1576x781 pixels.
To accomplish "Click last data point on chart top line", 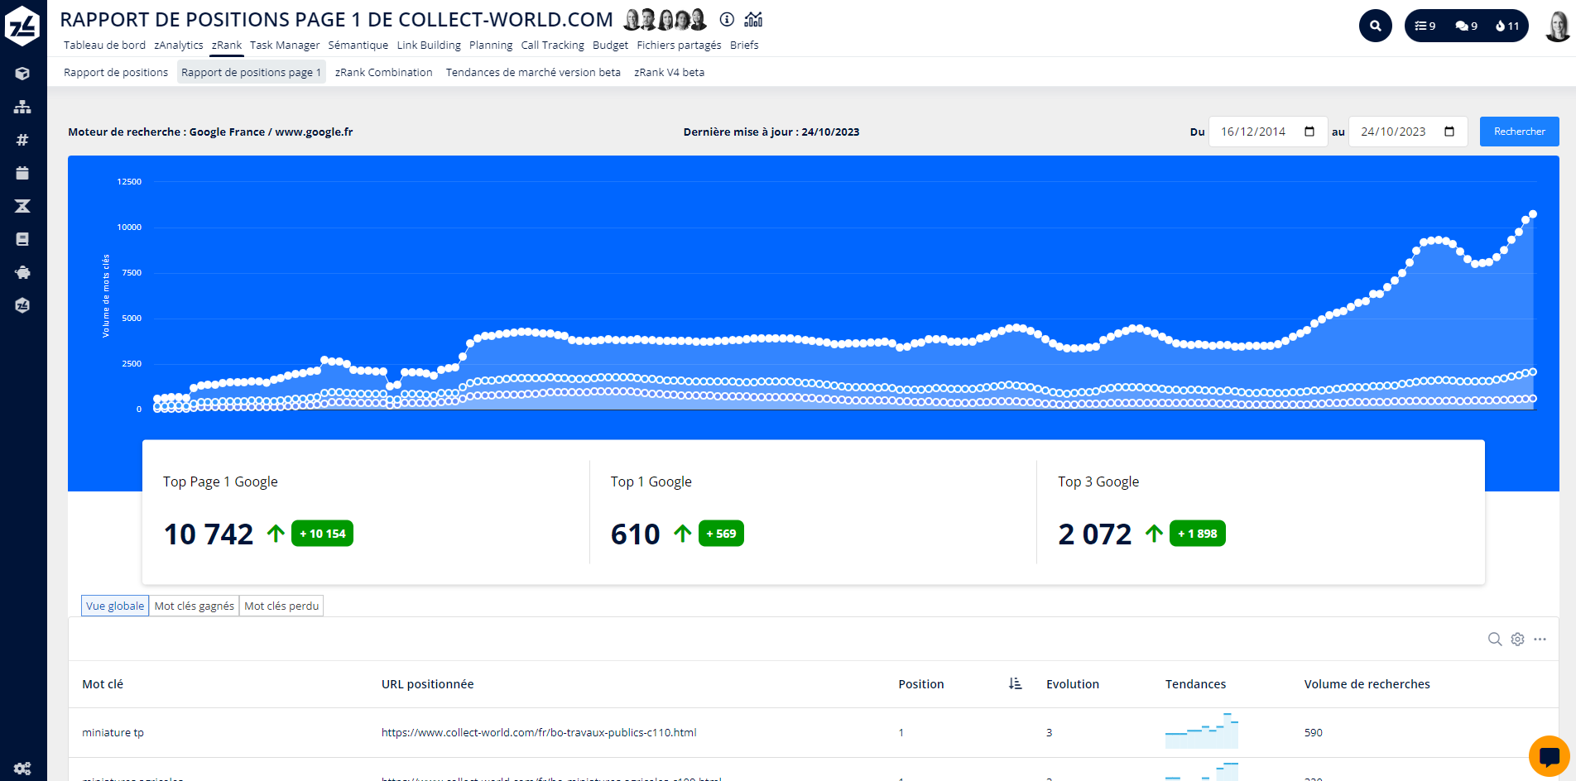I will click(x=1533, y=214).
